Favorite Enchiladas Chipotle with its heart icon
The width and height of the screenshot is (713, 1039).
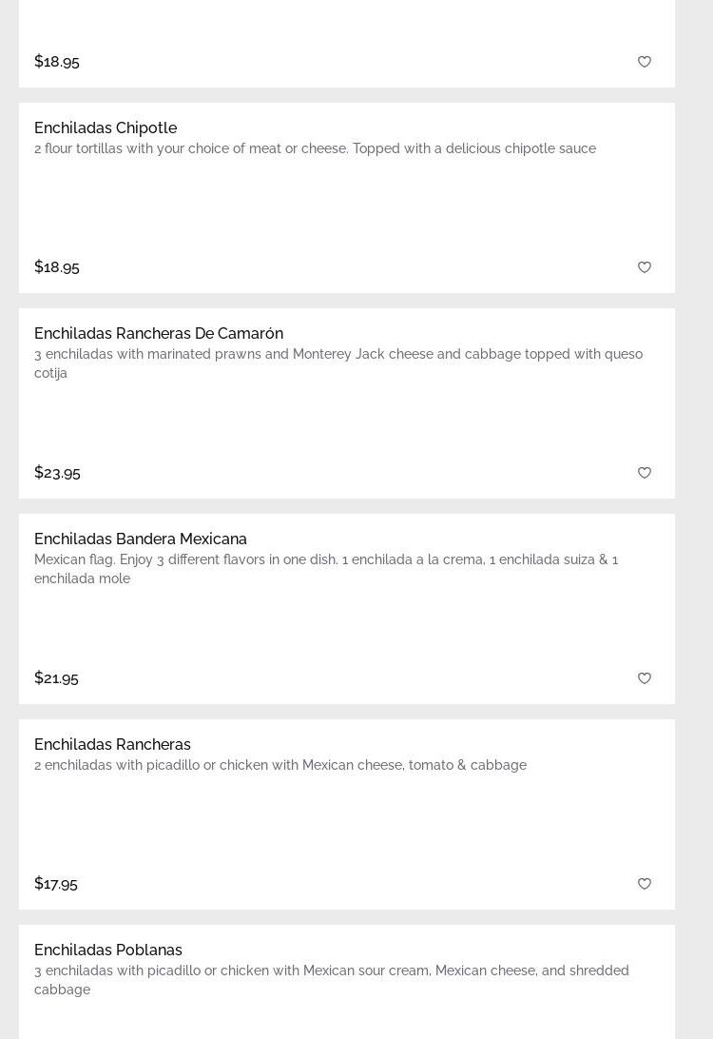pyautogui.click(x=645, y=267)
